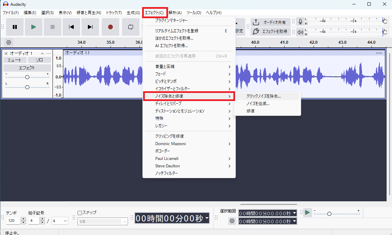Toggle ミュート on オーディオ 1 track
Viewport: 392px width, 235px height.
click(x=15, y=60)
